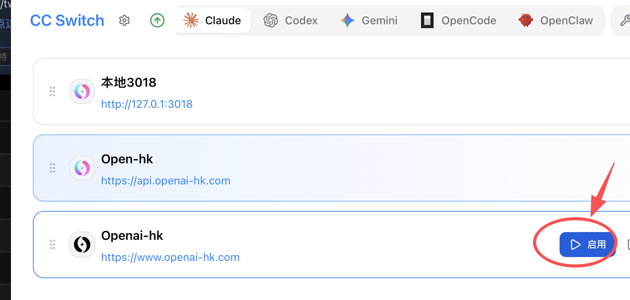Click drag handle for Openai-hk provider
630x300 pixels.
click(52, 245)
